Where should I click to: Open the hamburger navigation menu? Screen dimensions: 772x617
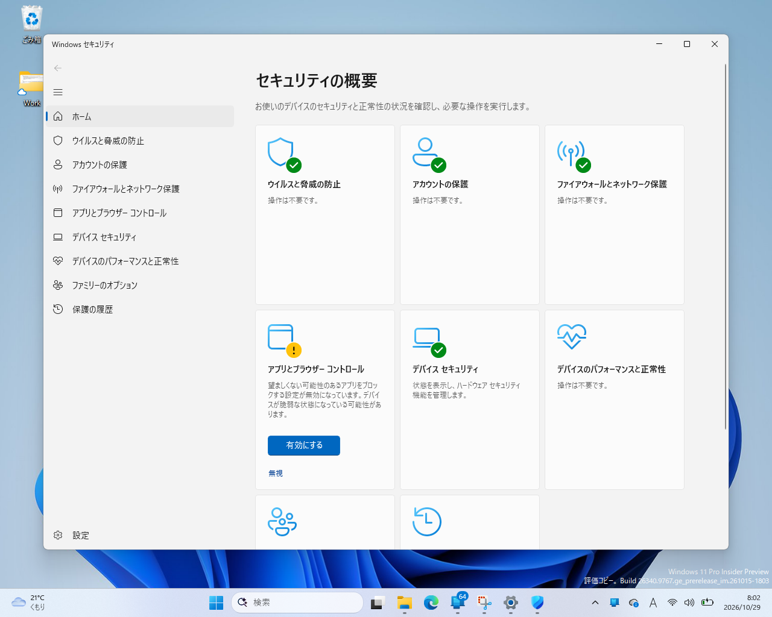point(58,92)
